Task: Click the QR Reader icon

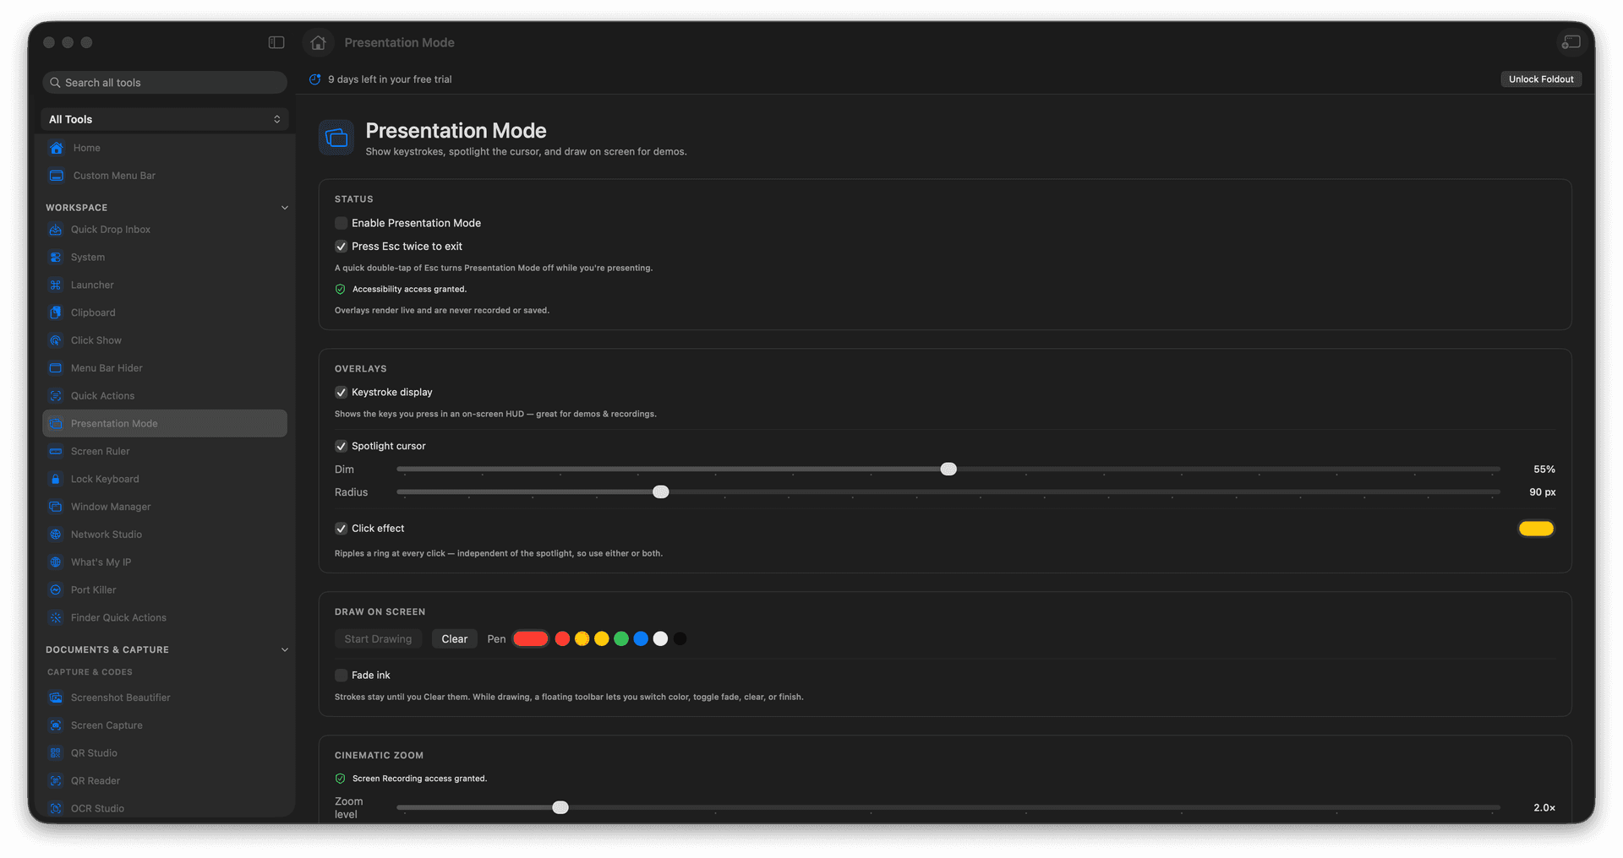Action: (56, 781)
